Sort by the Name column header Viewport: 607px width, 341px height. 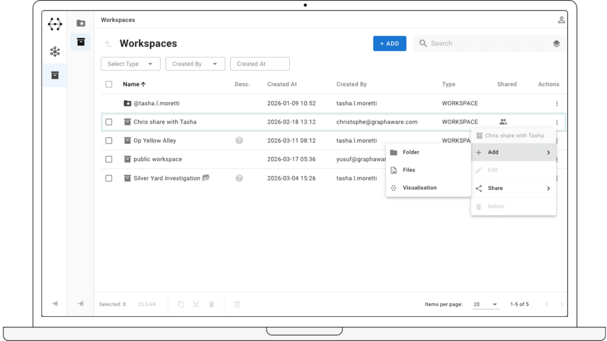pyautogui.click(x=134, y=84)
